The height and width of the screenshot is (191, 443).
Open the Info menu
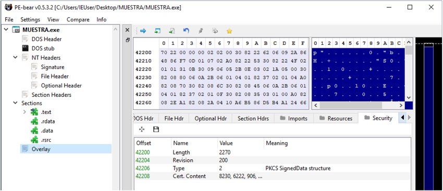[102, 19]
